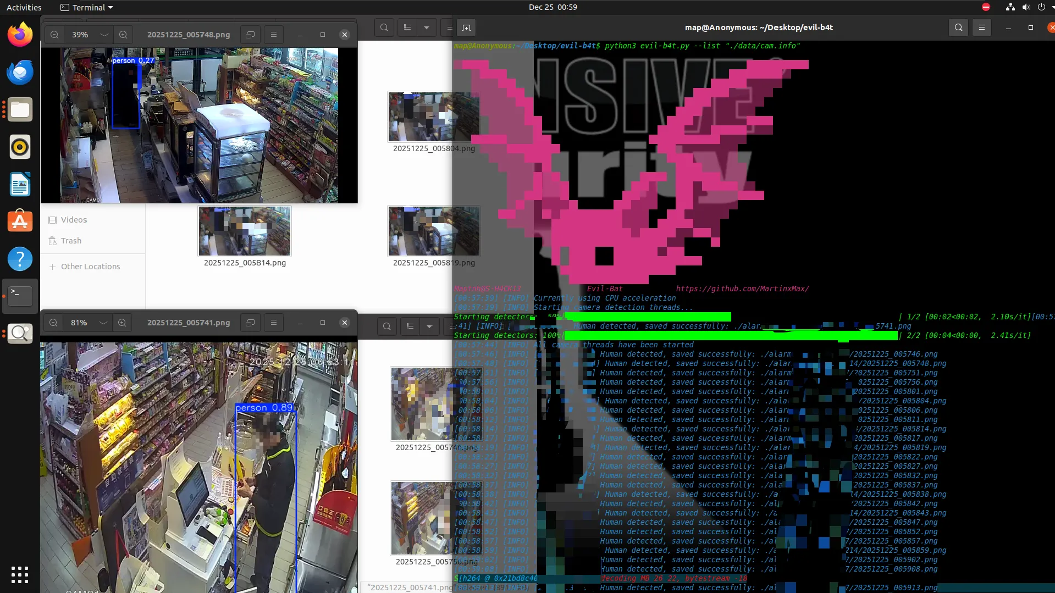Zoom out in the 20251225_005741.png image viewer

click(53, 323)
